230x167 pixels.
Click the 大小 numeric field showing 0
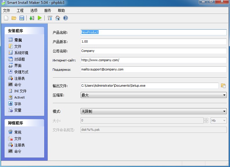coord(142,121)
